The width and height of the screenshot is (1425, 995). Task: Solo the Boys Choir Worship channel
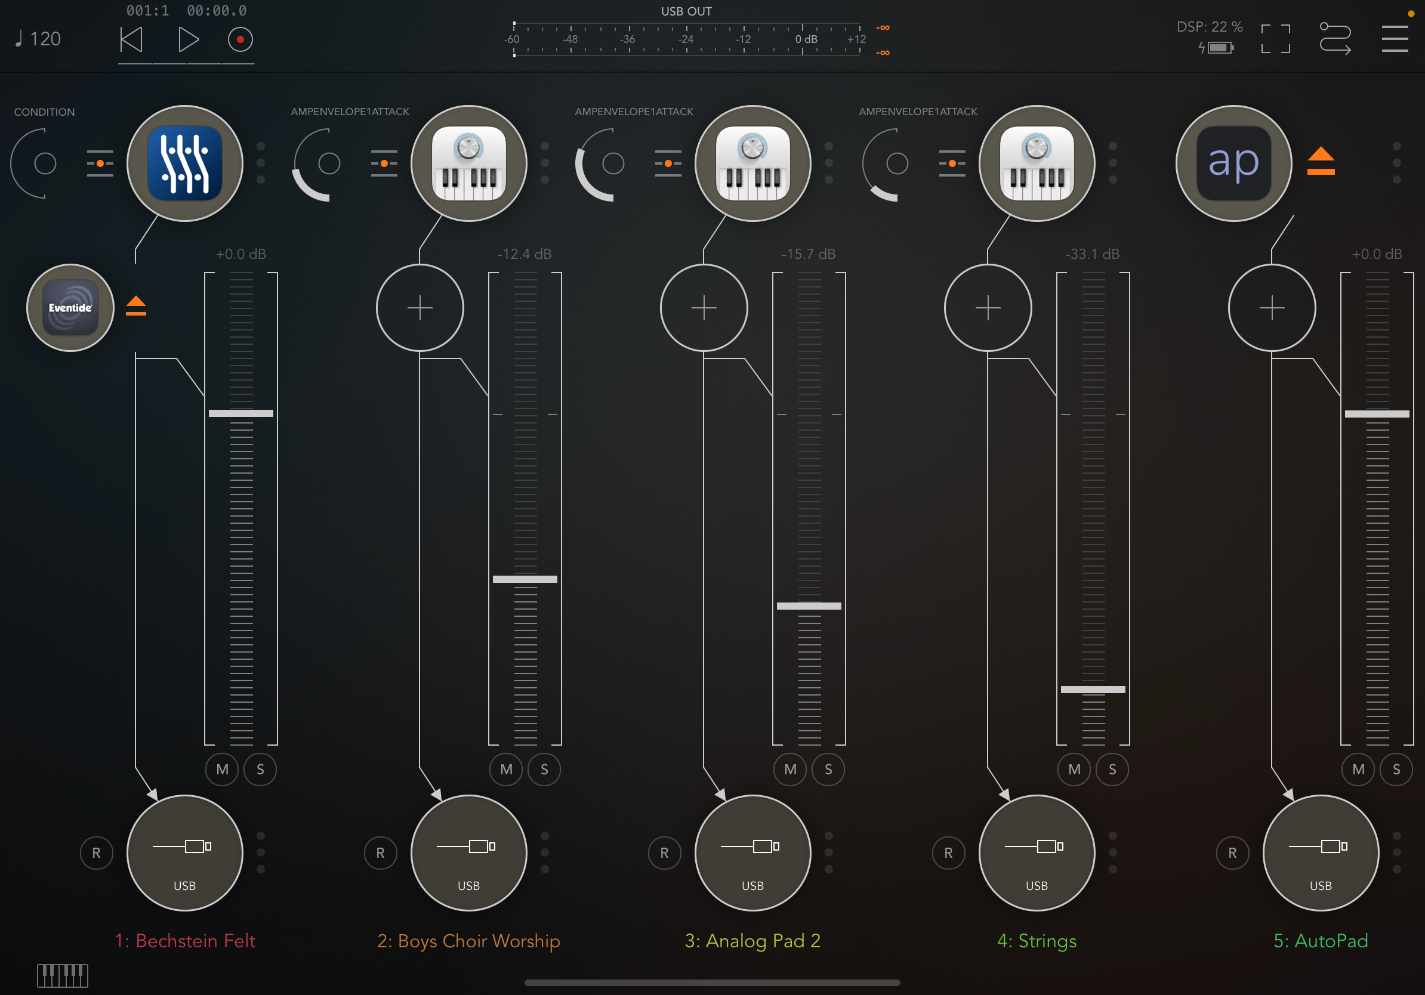click(x=544, y=769)
